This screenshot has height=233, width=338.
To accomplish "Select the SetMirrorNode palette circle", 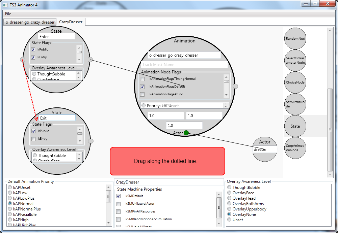I will click(x=295, y=104).
